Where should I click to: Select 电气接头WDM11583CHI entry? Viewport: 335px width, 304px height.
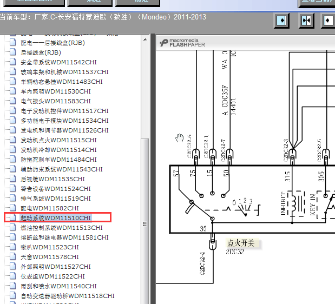pos(56,101)
